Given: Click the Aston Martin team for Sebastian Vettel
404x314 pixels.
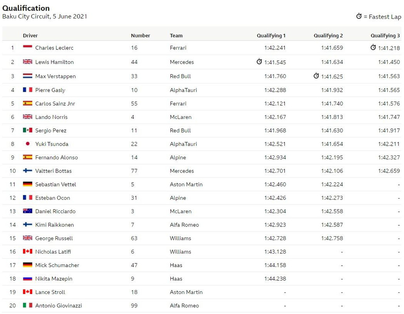Looking at the screenshot, I should pyautogui.click(x=186, y=184).
